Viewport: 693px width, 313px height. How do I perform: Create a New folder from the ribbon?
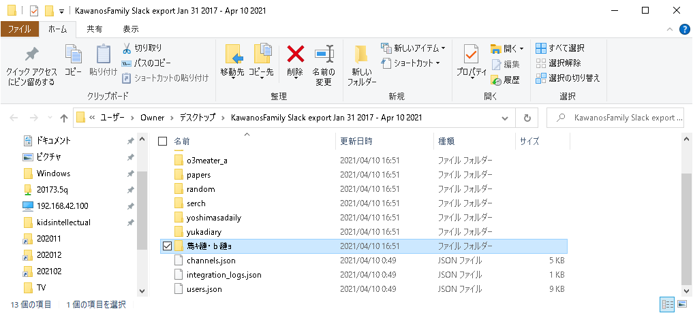pyautogui.click(x=362, y=65)
